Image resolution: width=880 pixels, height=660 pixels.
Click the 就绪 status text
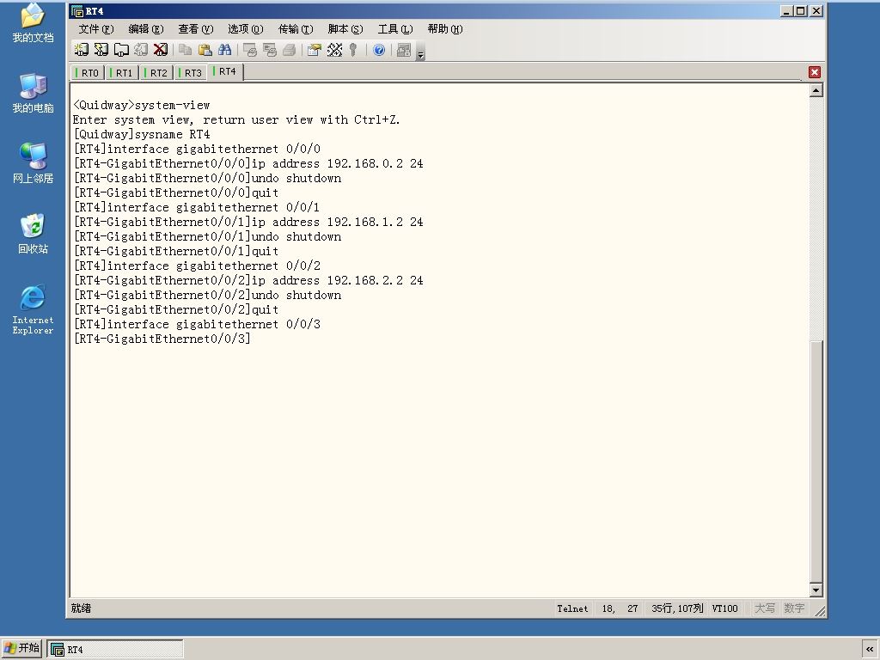coord(82,608)
